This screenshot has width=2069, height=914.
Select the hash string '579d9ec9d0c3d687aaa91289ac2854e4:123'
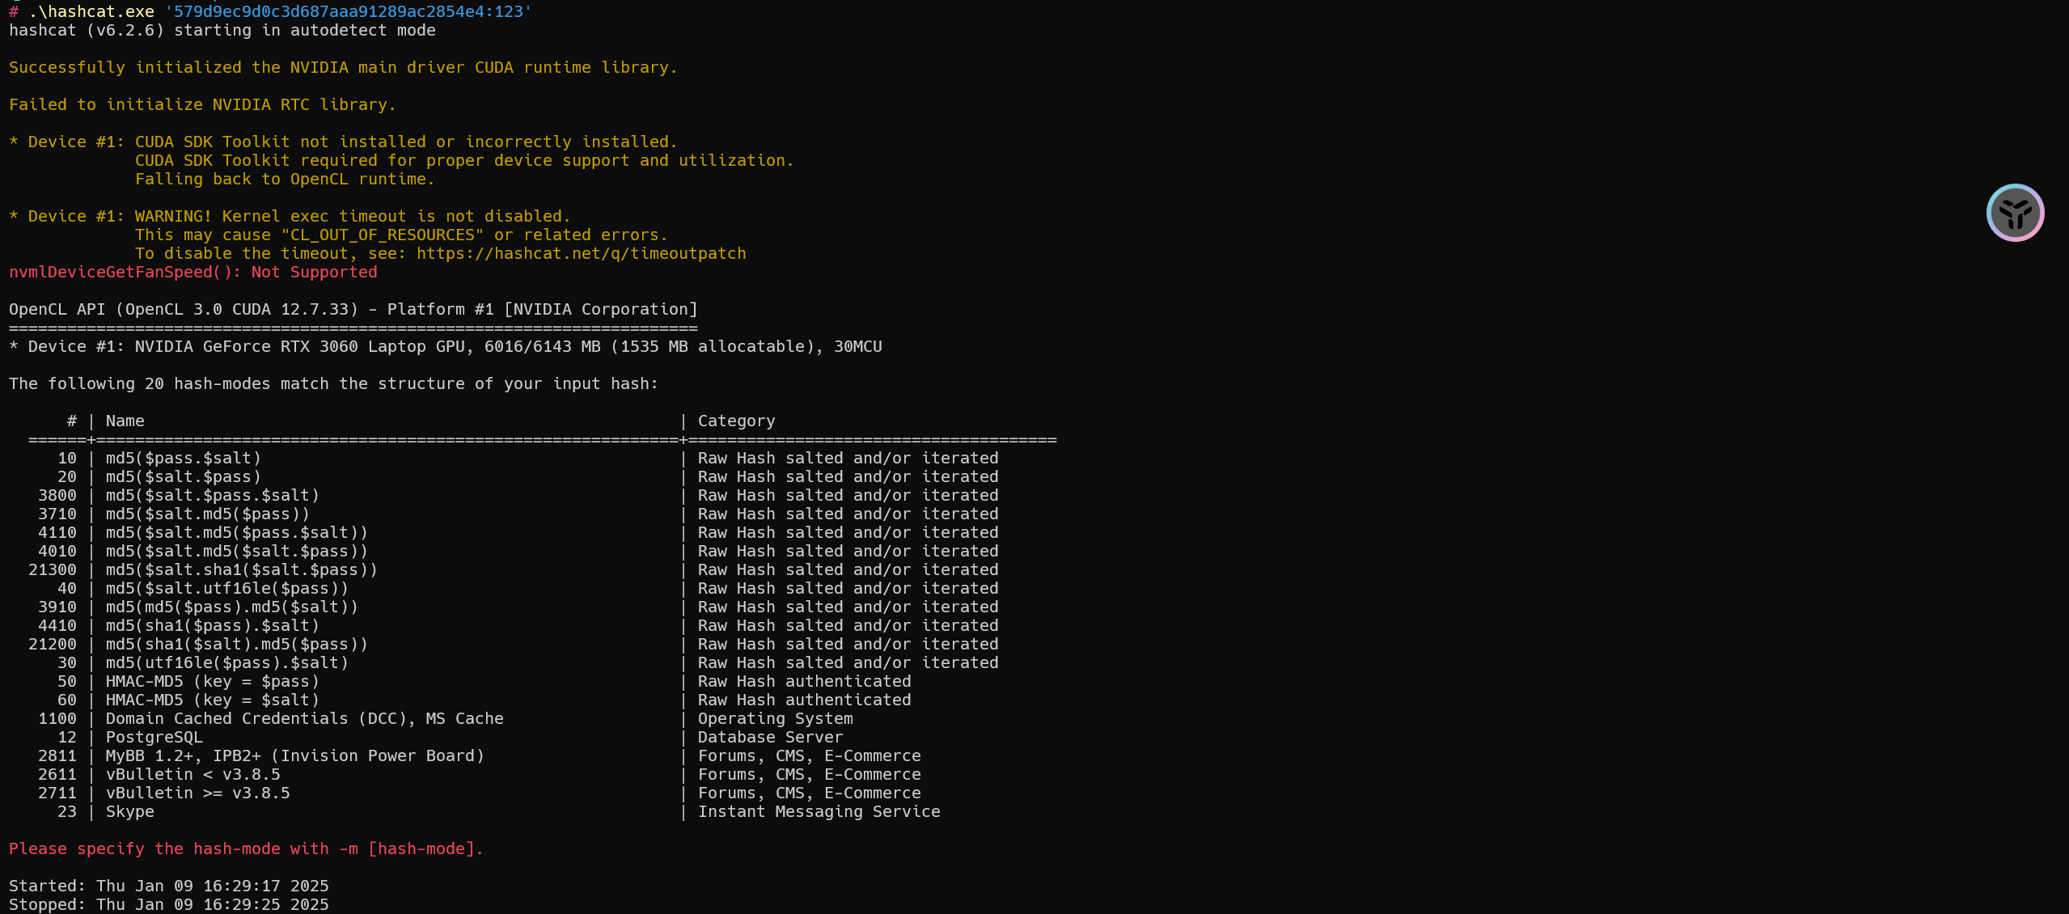(348, 12)
